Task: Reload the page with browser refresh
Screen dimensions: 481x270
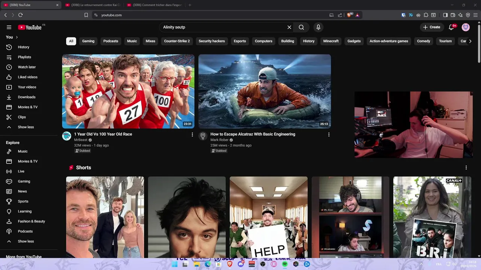Action: [20, 15]
